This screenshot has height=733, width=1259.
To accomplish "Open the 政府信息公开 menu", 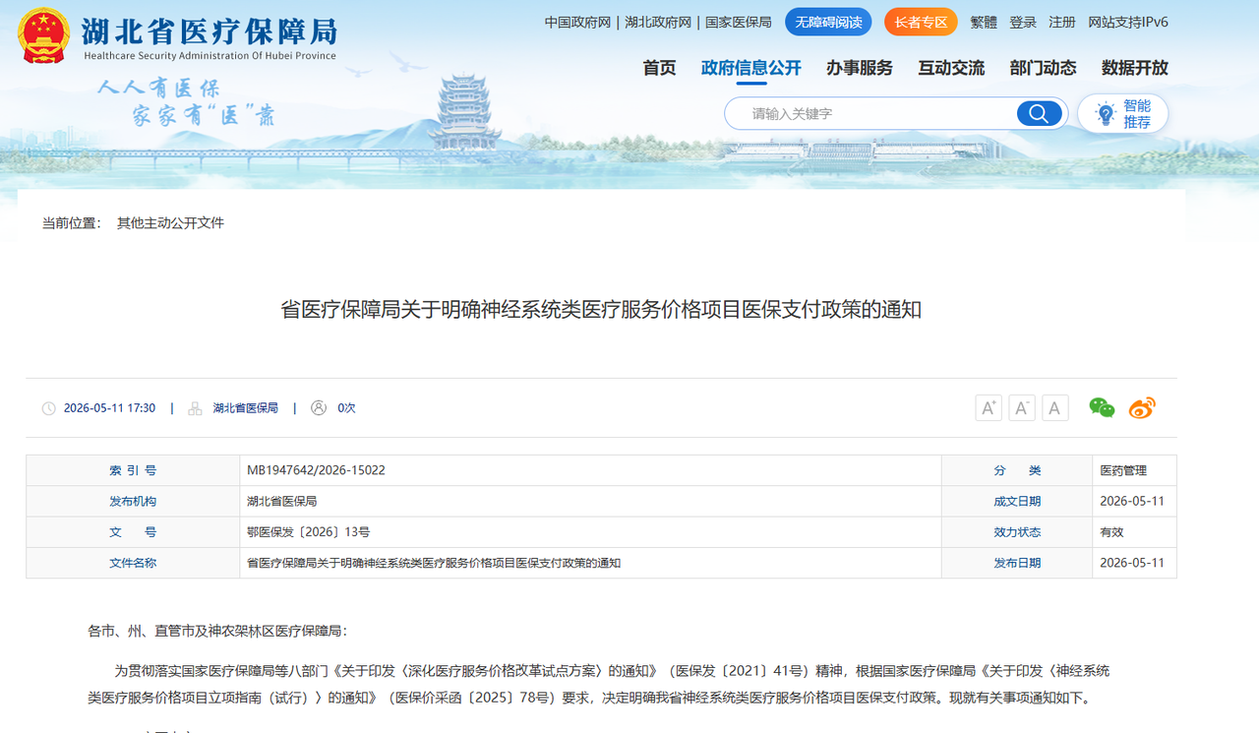I will (751, 68).
